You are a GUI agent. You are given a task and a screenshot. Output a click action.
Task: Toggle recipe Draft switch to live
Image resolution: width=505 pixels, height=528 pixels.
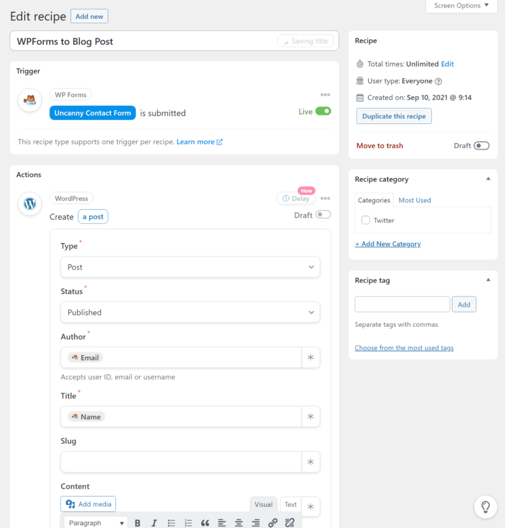(481, 145)
